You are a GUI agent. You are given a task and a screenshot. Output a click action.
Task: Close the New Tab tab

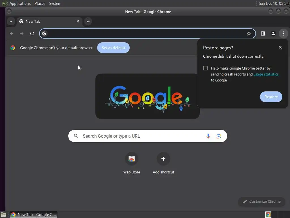78,21
